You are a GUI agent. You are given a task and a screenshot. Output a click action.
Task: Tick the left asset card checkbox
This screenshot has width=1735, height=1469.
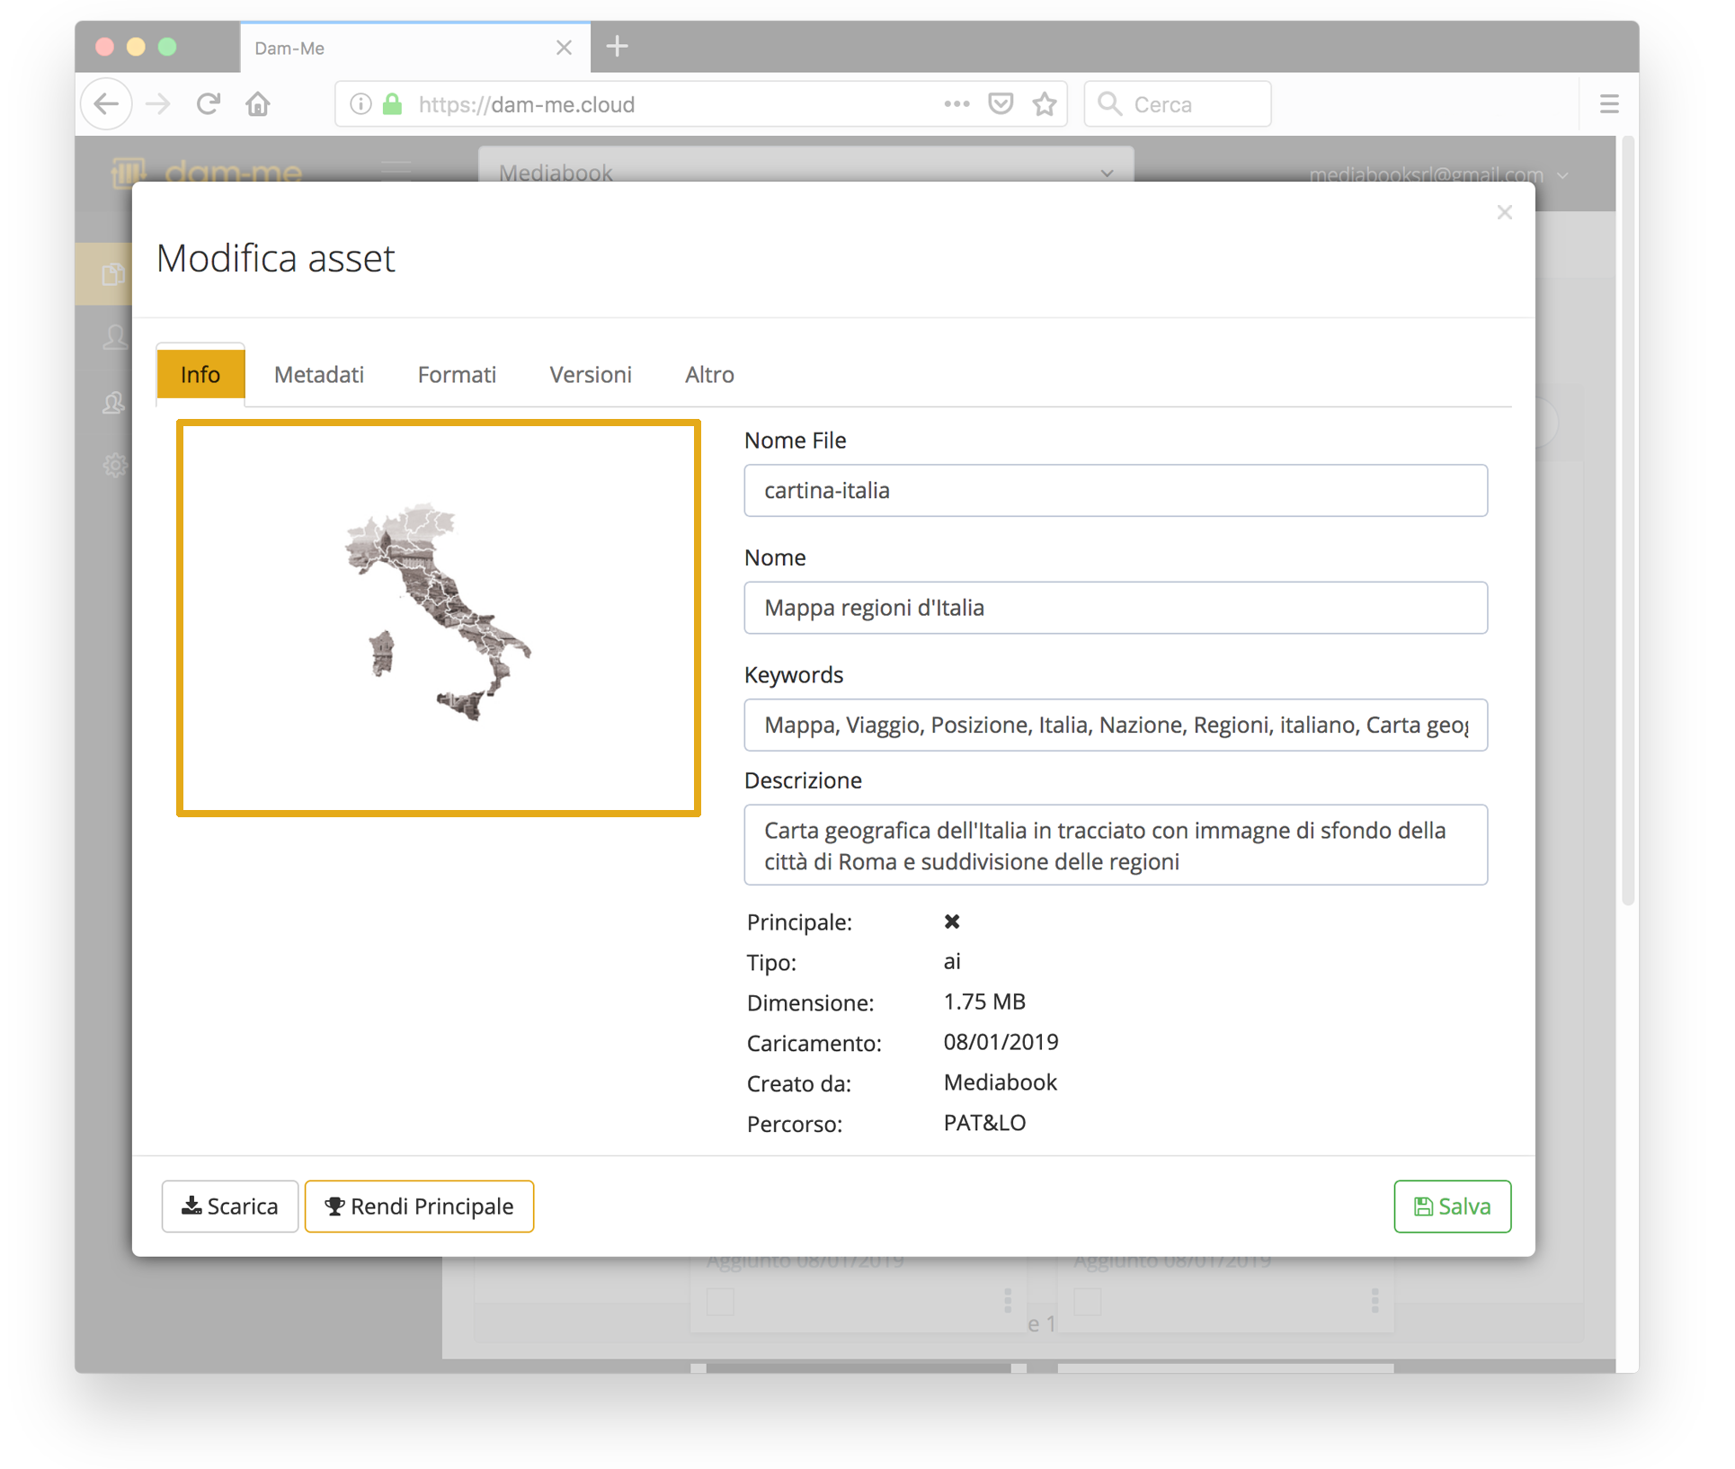720,1301
